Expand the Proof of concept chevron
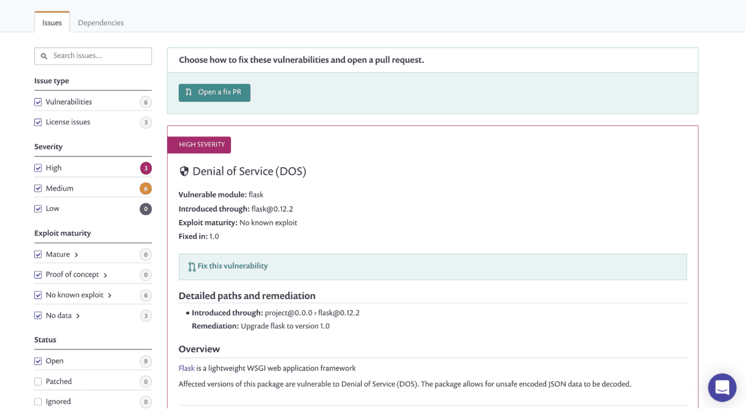This screenshot has width=745, height=409. (x=106, y=276)
